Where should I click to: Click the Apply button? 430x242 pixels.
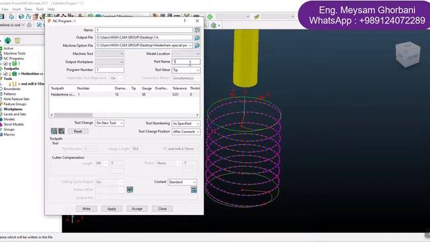tap(112, 208)
